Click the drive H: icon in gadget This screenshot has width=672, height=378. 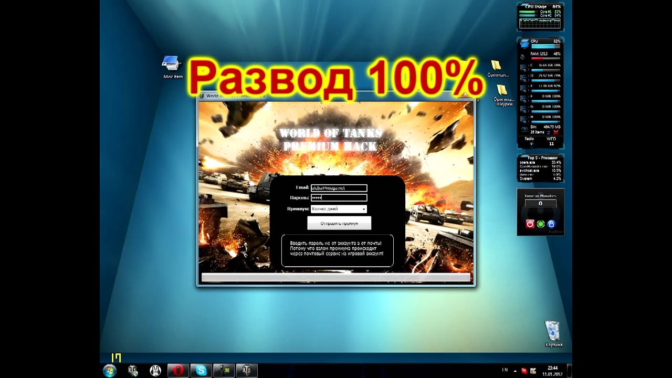(x=523, y=120)
